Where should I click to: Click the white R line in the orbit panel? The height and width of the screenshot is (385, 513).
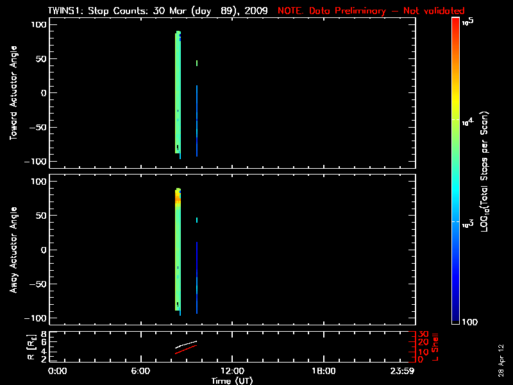[186, 345]
